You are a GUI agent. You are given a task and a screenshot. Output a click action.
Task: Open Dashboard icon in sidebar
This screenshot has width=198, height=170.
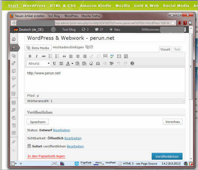[14, 39]
